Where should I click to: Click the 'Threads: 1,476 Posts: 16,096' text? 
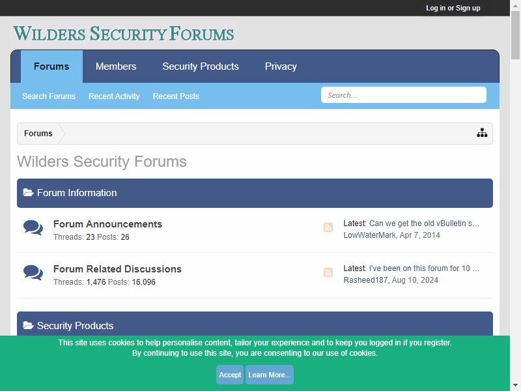[104, 282]
